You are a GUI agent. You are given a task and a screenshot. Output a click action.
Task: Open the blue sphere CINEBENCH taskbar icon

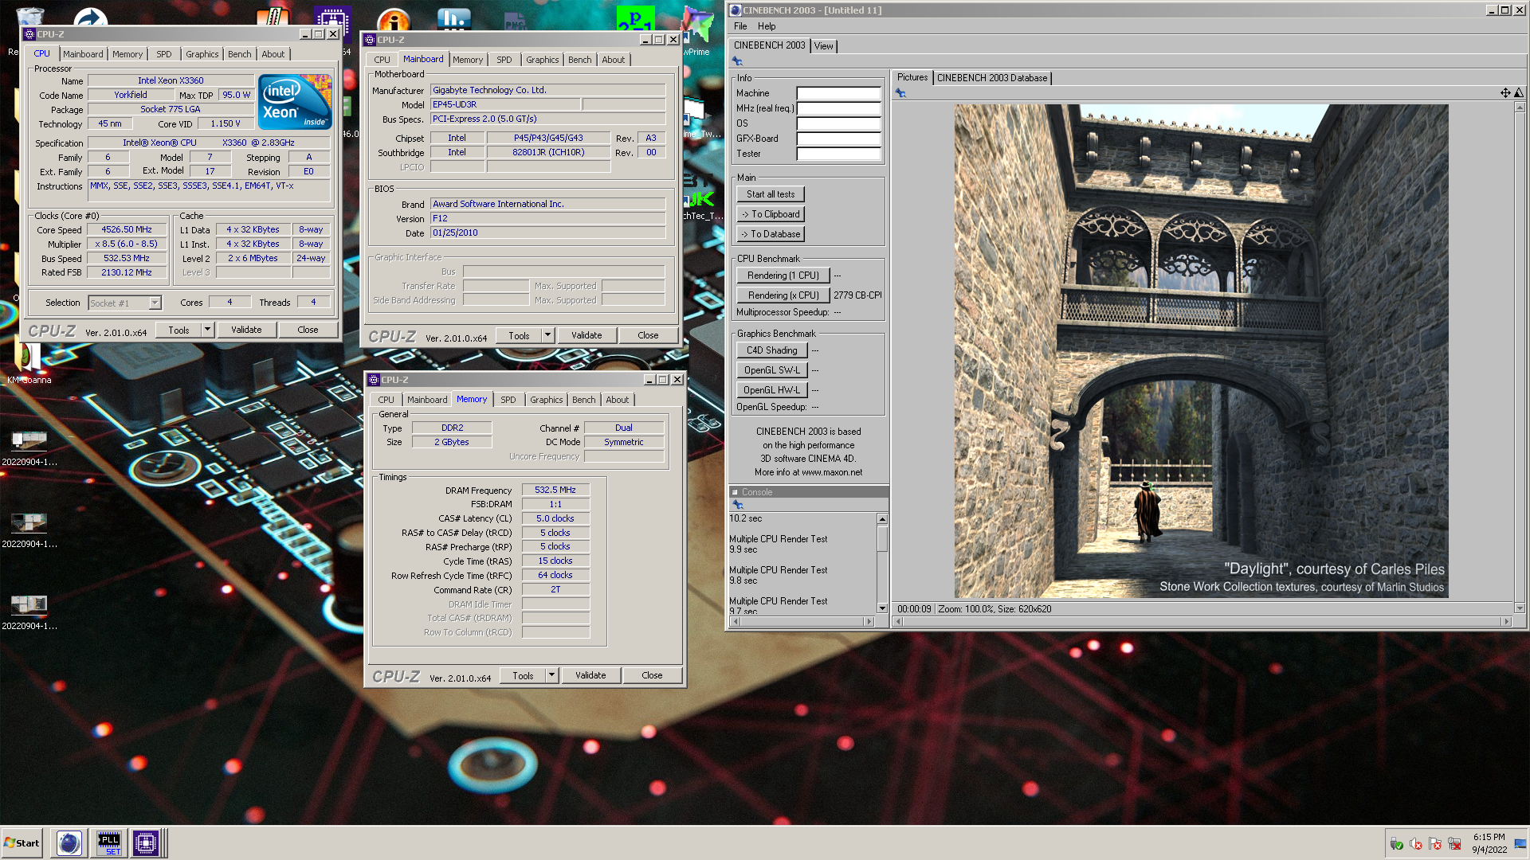pos(69,842)
